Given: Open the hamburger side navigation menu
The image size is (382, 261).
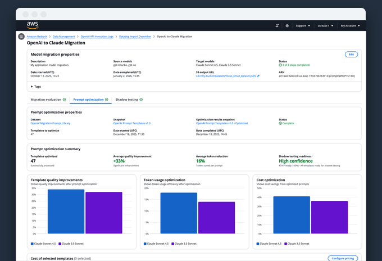Looking at the screenshot, I should [21, 37].
